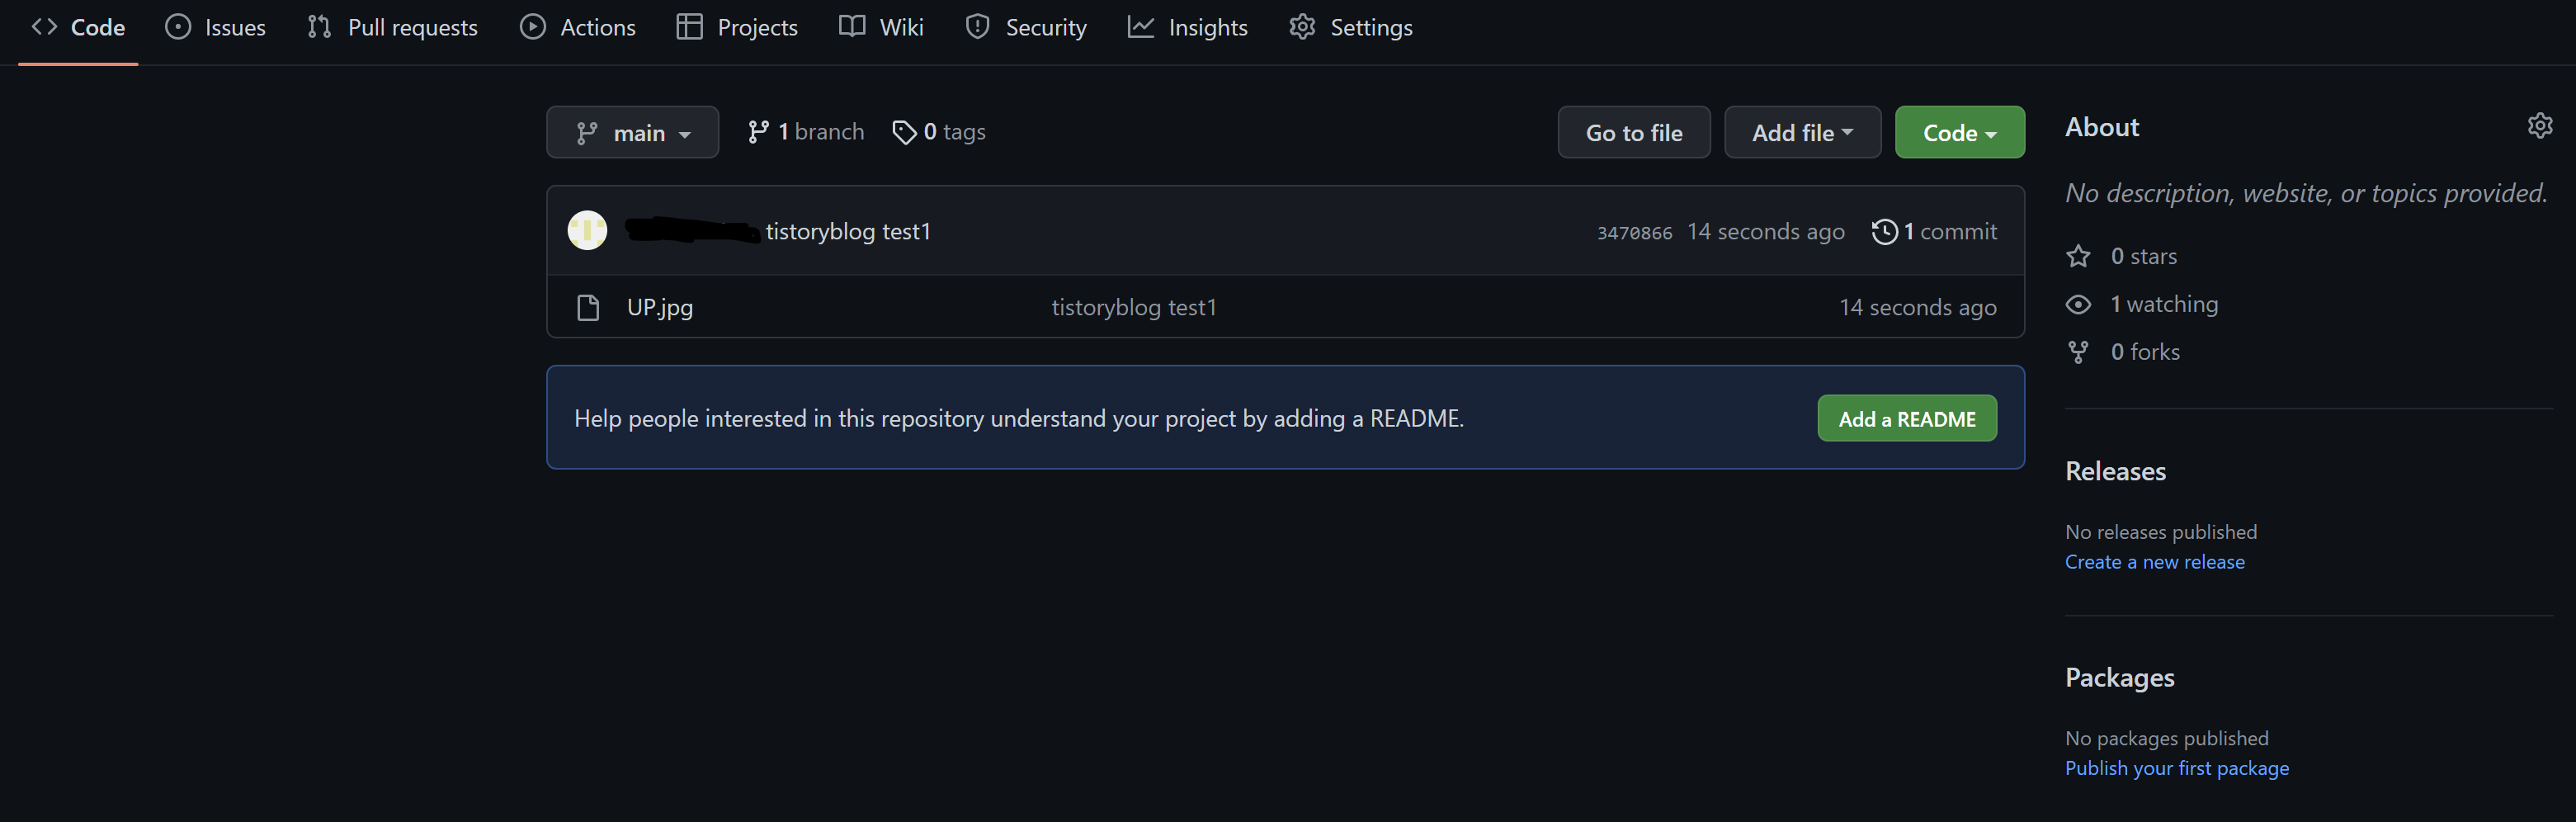Click the committer avatar image
The image size is (2576, 822).
click(587, 231)
